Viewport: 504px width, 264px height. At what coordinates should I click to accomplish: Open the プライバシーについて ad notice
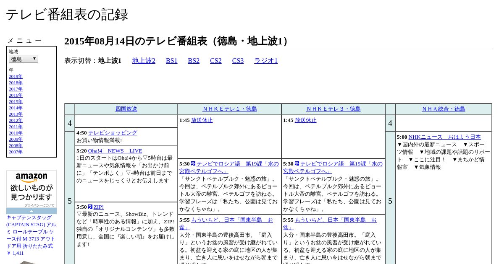tap(39, 205)
